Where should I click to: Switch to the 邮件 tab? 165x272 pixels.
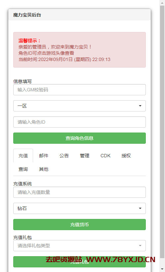(x=44, y=156)
